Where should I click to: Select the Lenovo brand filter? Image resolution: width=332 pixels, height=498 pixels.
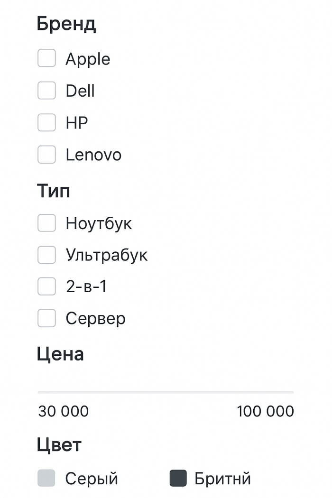[x=46, y=154]
